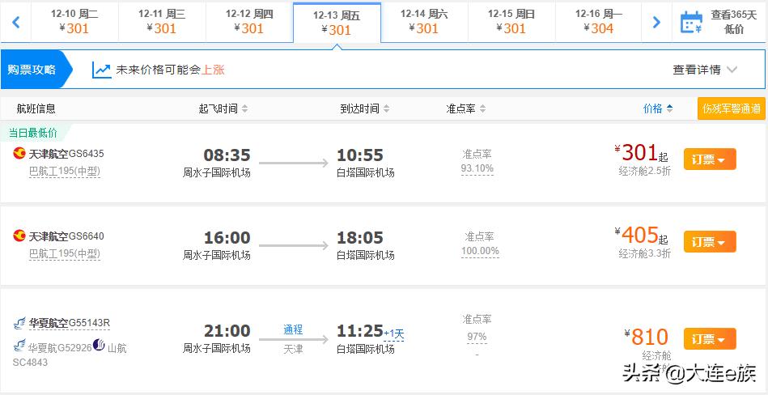Click the 16:00 departure time
Image resolution: width=768 pixels, height=395 pixels.
(x=227, y=238)
